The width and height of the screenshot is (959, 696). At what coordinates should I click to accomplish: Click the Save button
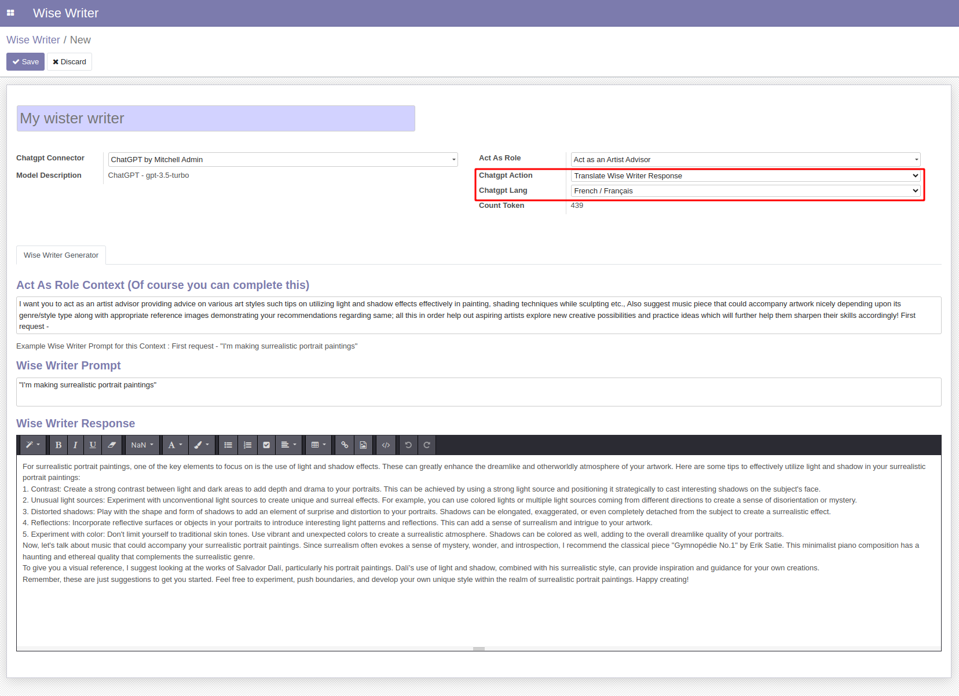[25, 61]
